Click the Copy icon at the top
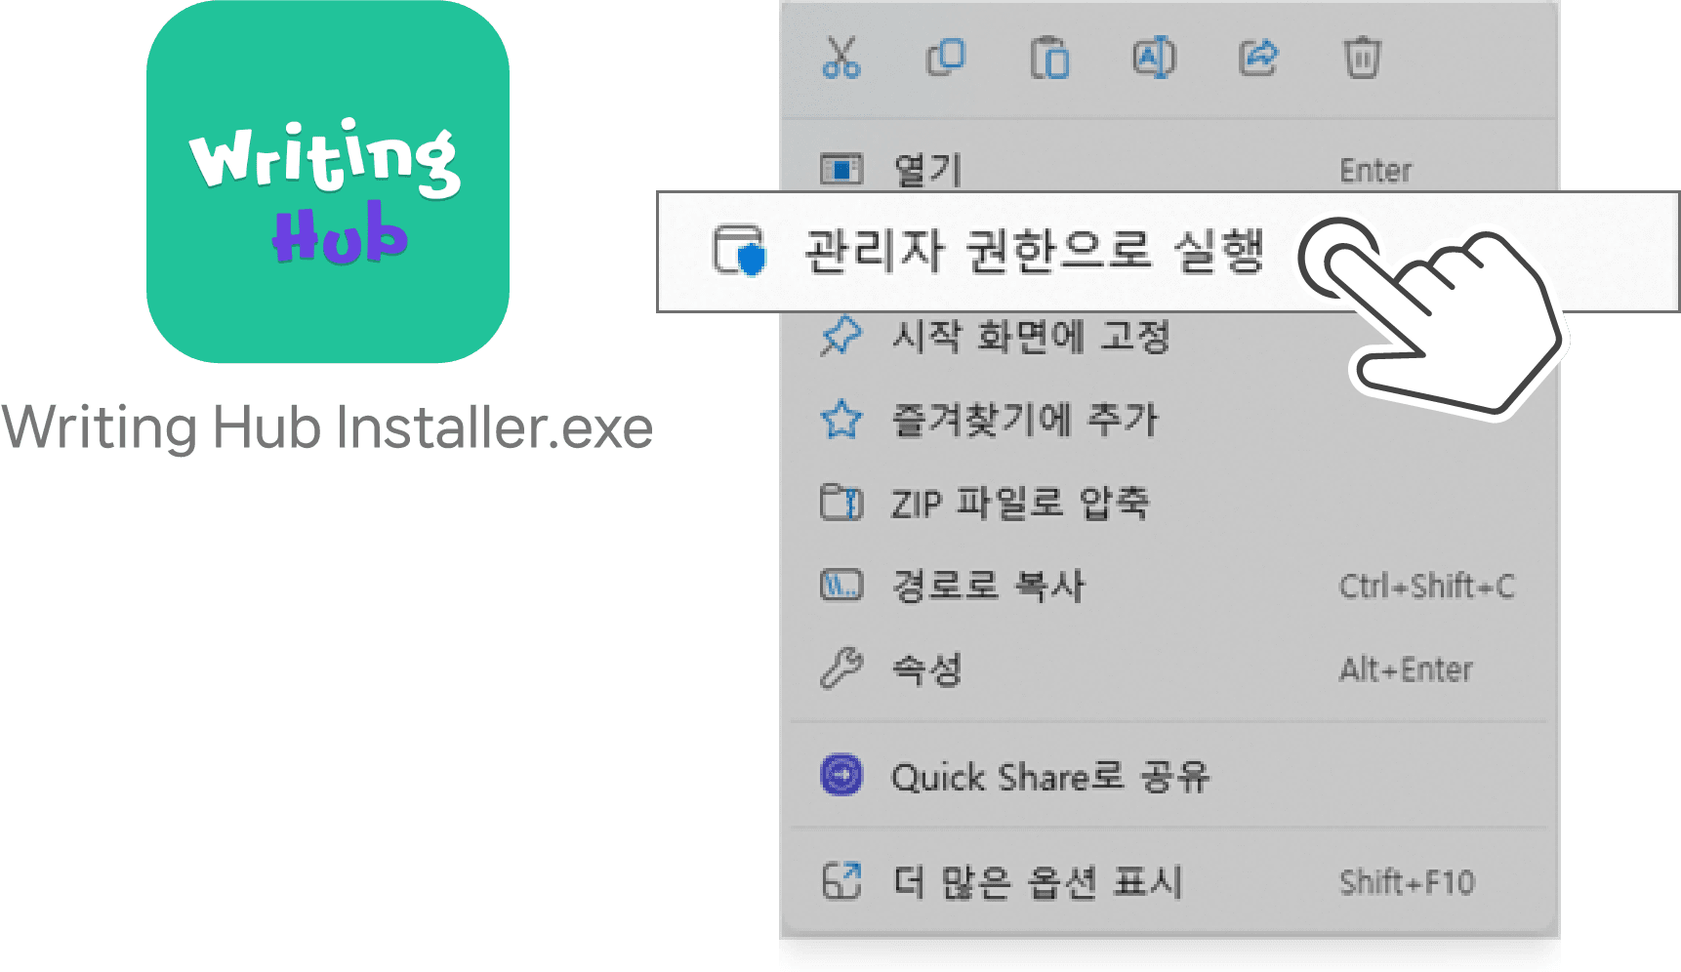 (x=945, y=59)
